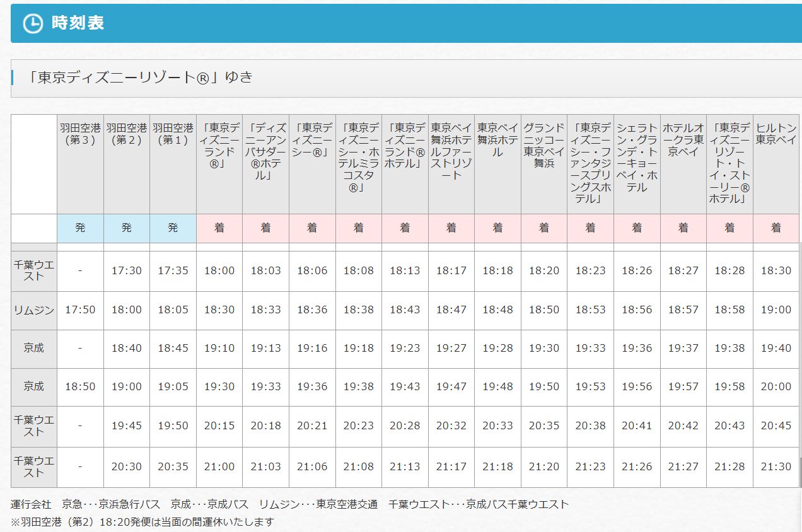The width and height of the screenshot is (802, 532).
Task: Click the 18:13 arrival time cell
Action: [x=405, y=270]
